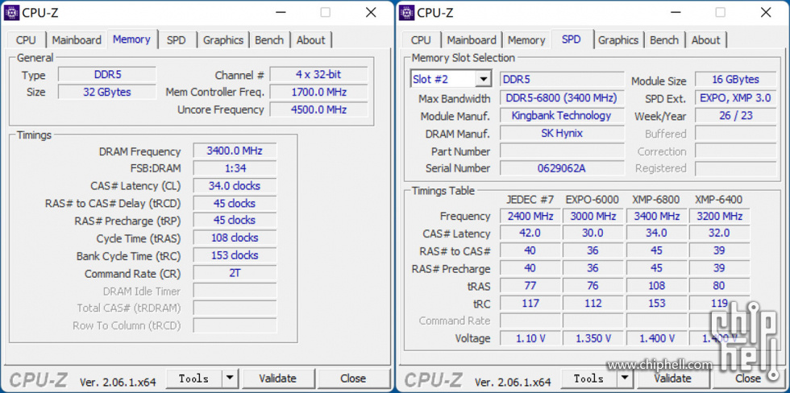Image resolution: width=790 pixels, height=393 pixels.
Task: Click the CAS# Latency value 34.0 clocks
Action: pos(235,186)
